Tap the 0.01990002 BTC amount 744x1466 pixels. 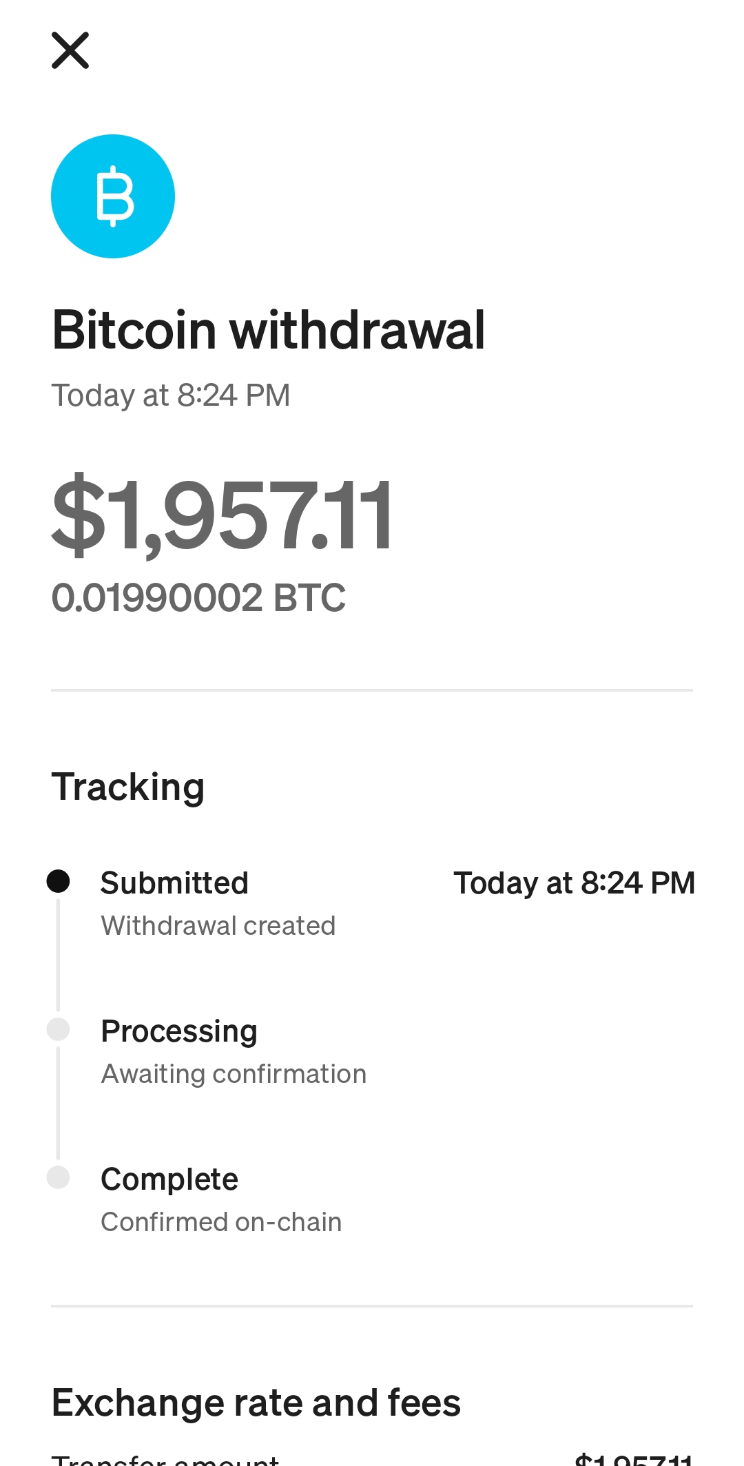pyautogui.click(x=198, y=597)
